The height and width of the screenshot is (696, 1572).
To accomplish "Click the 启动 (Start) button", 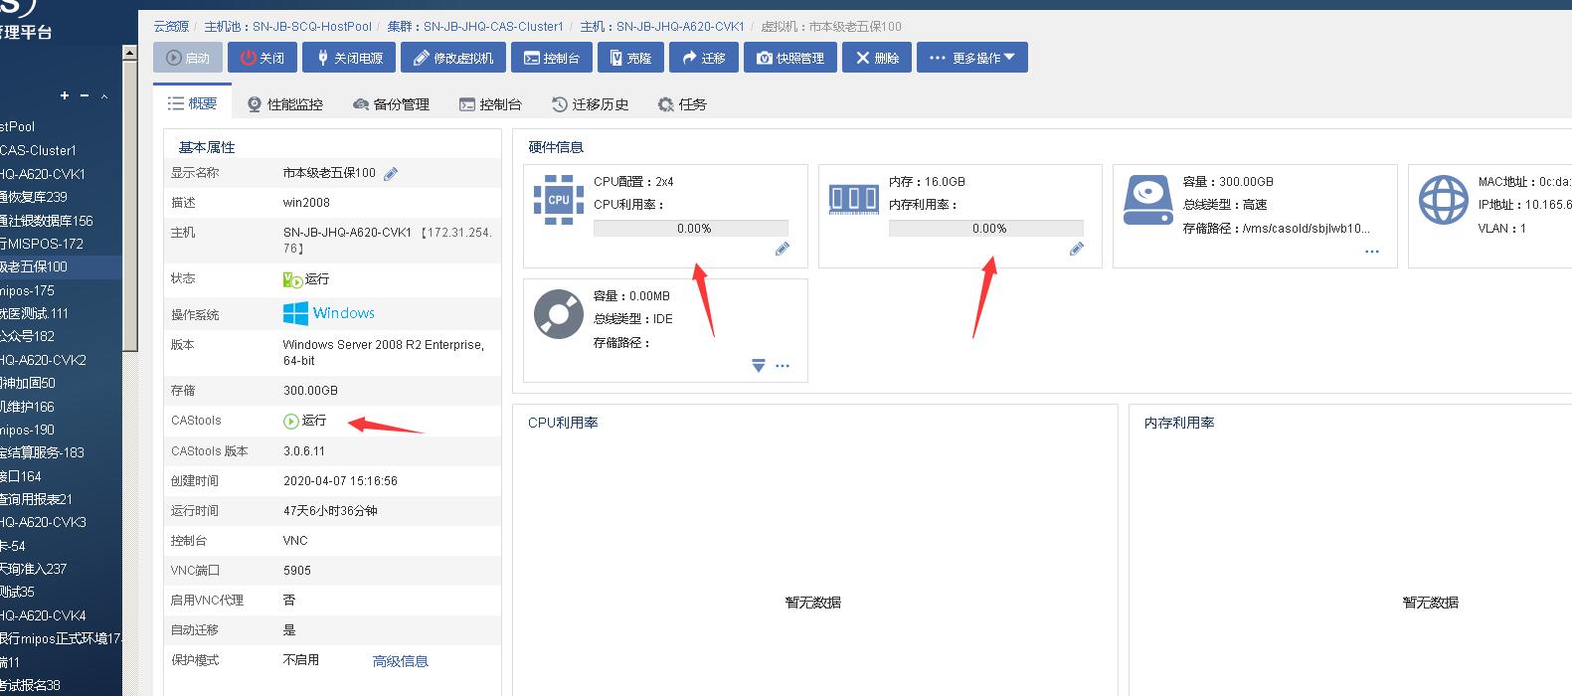I will coord(188,58).
